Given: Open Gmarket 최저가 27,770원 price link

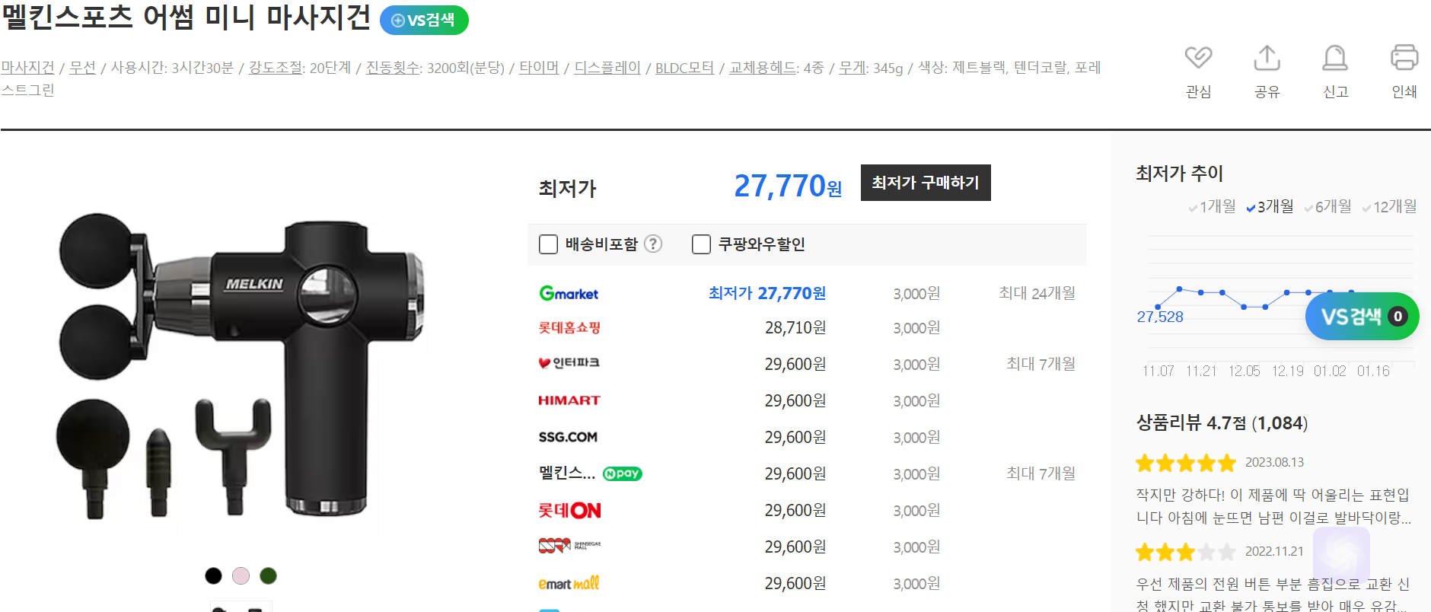Looking at the screenshot, I should (x=767, y=293).
